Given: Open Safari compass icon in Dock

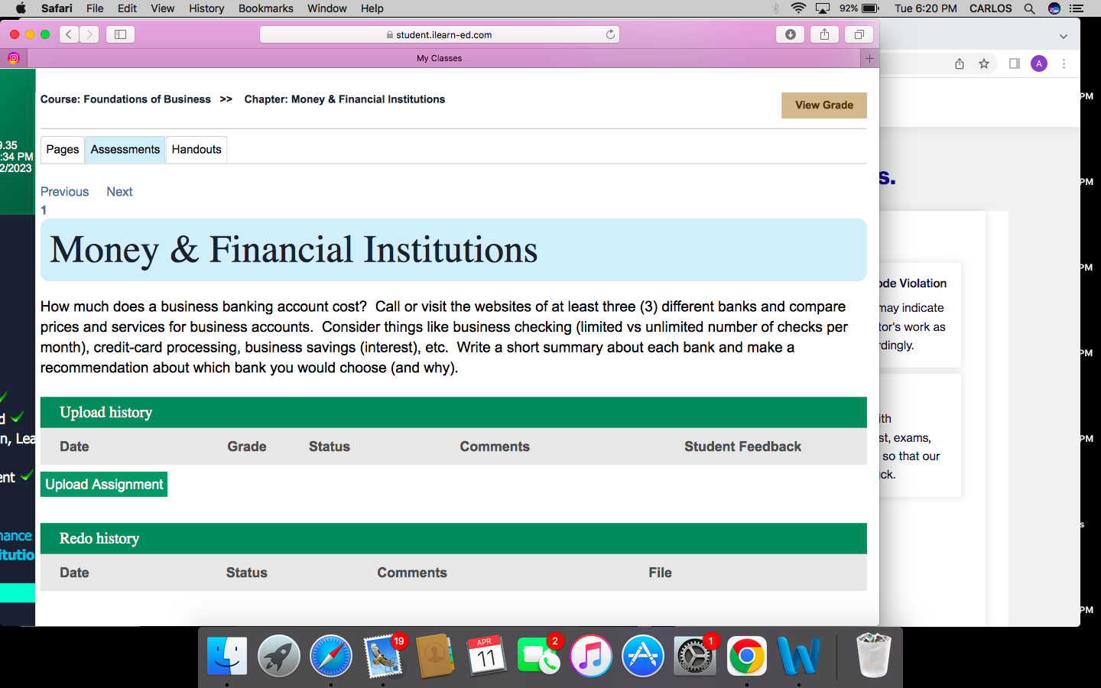Looking at the screenshot, I should click(x=331, y=656).
